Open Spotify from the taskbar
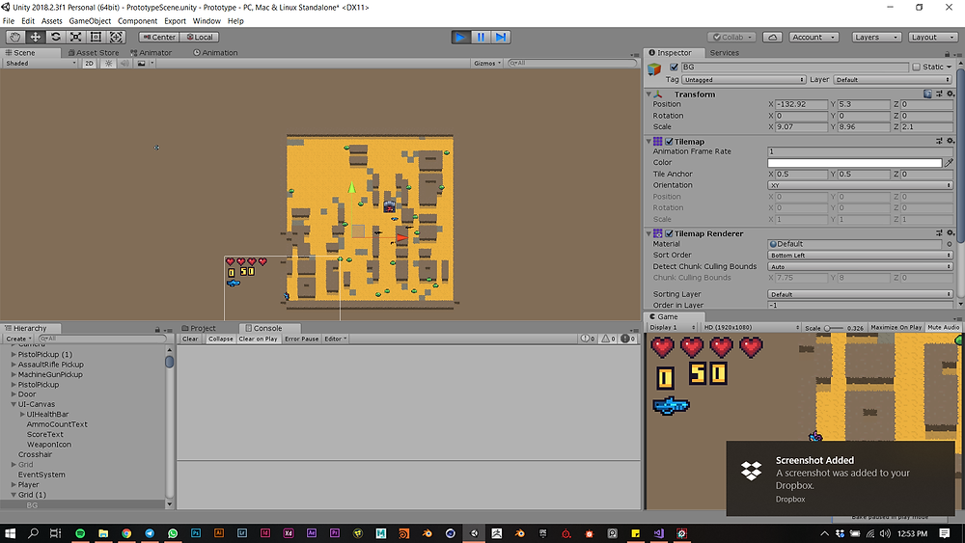Image resolution: width=965 pixels, height=543 pixels. 80,533
